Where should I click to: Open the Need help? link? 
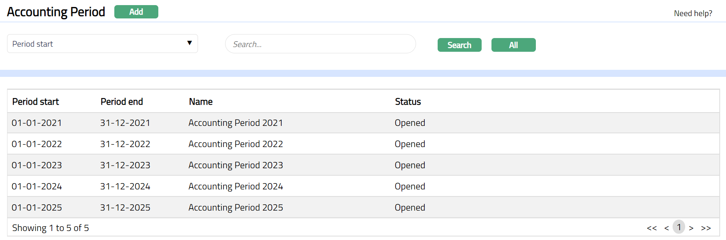point(693,13)
